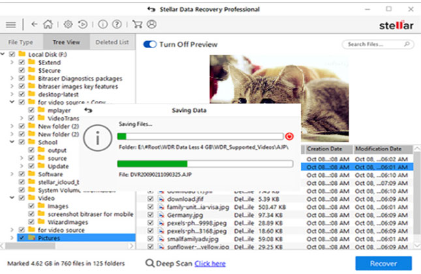The image size is (421, 274).
Task: Expand Bitraser Diagnostics packages node
Action: [x=12, y=78]
